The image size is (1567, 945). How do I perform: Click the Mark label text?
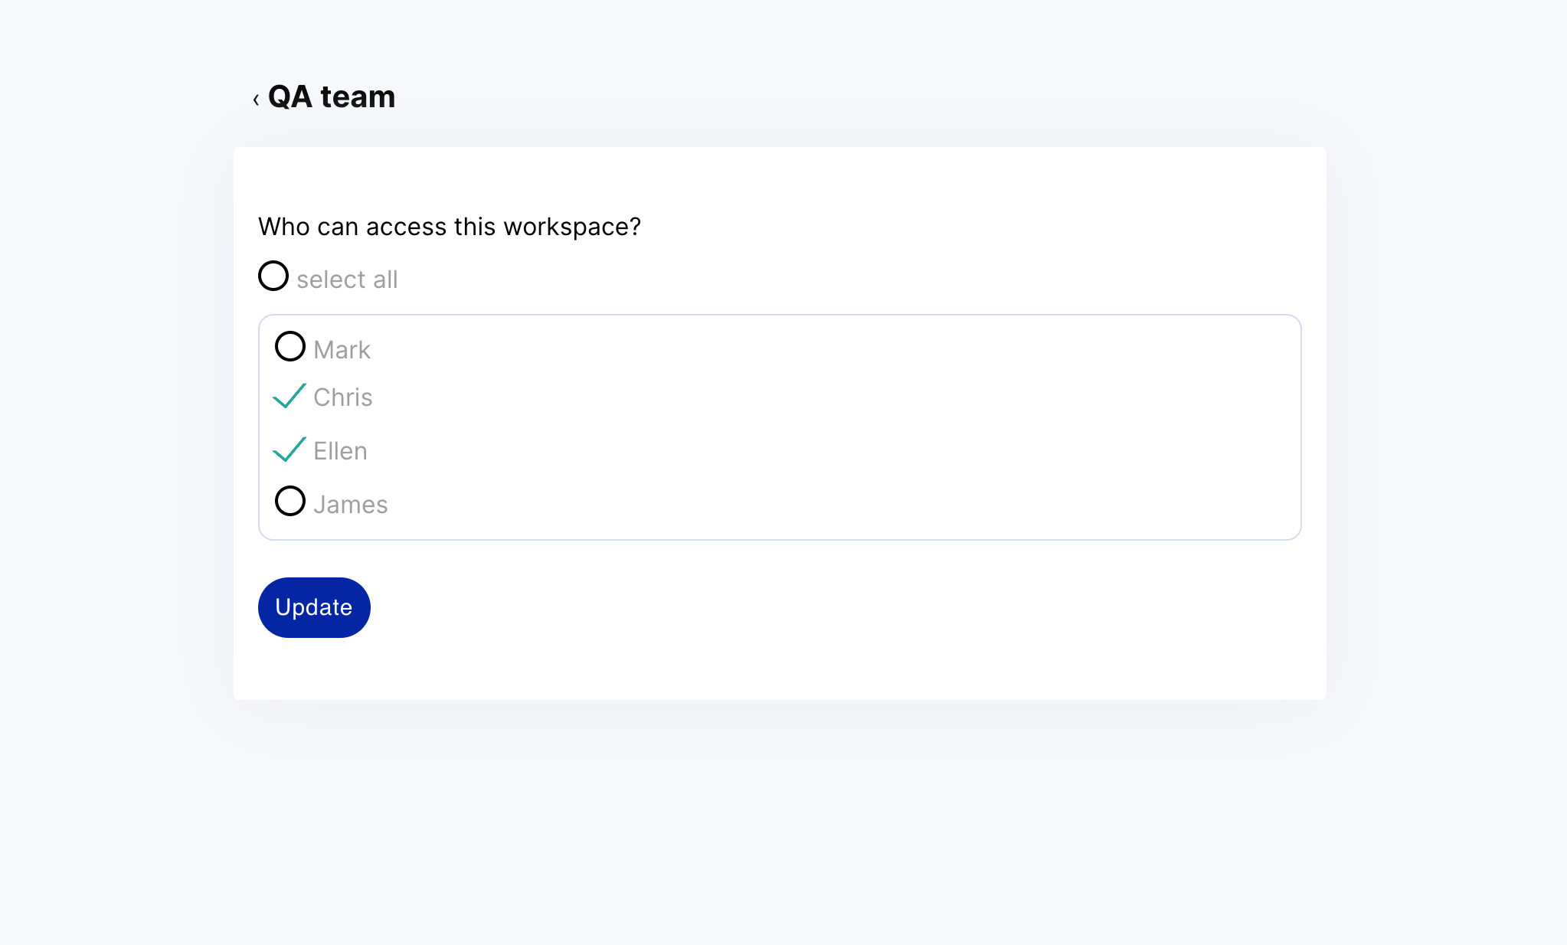click(x=342, y=348)
